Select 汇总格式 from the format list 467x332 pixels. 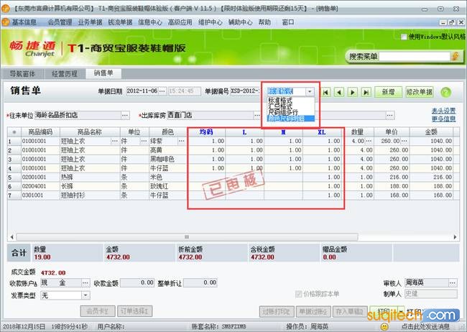click(x=280, y=106)
